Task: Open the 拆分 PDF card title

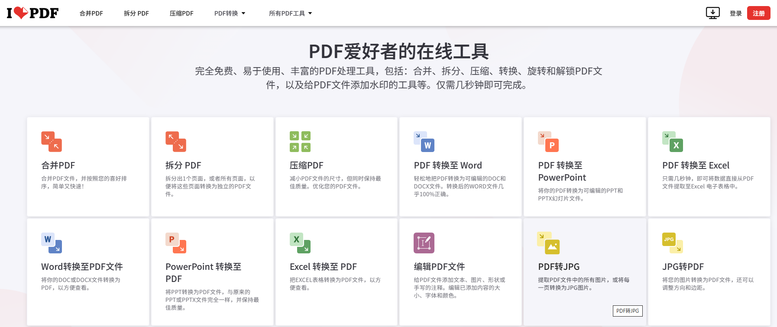Action: point(183,165)
